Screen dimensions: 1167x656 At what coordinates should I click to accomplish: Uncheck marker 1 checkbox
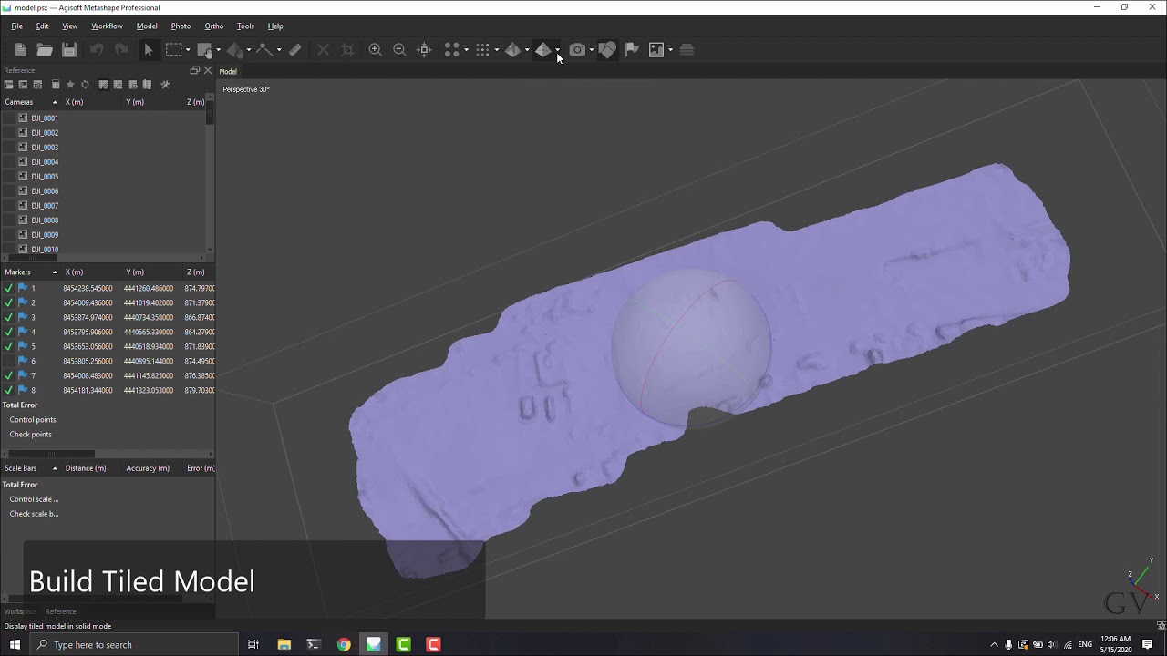[x=8, y=288]
